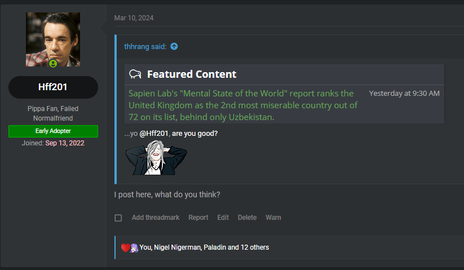Open reactions list 'You, Nigel Nigerman, Paladin and 12 others'
This screenshot has width=464, height=270.
click(204, 247)
